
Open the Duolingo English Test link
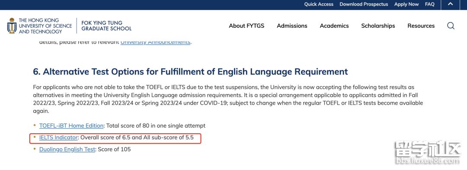tap(67, 150)
